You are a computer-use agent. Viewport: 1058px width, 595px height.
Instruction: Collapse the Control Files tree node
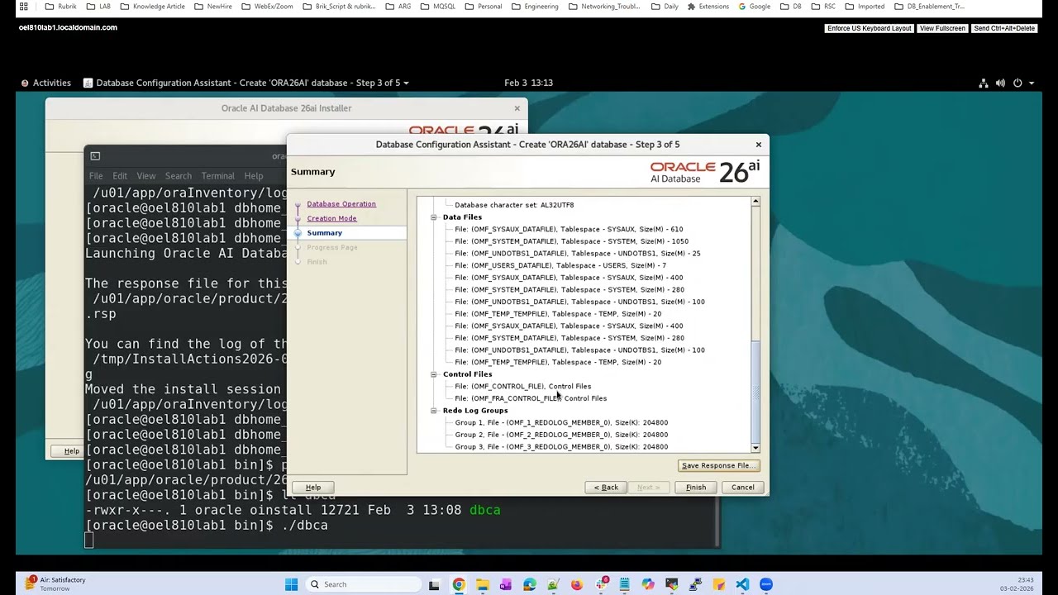(433, 374)
